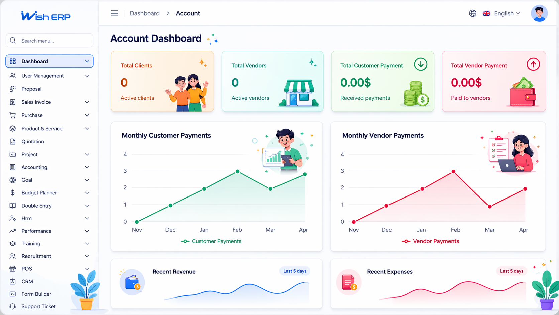559x315 pixels.
Task: Click the Support Ticket headset icon
Action: click(x=13, y=306)
